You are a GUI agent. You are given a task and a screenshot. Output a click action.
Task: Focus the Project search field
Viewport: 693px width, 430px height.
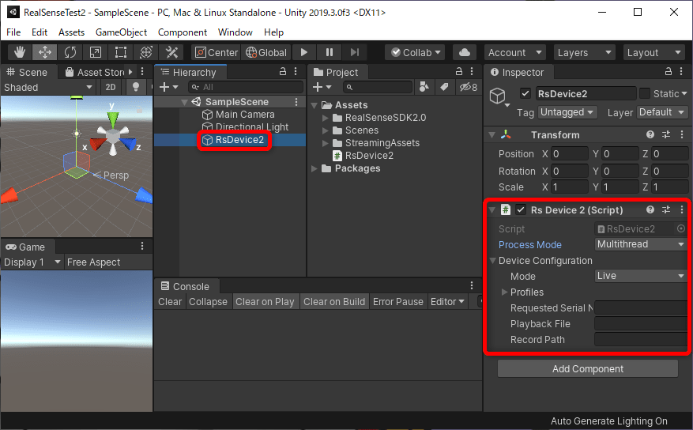[378, 87]
